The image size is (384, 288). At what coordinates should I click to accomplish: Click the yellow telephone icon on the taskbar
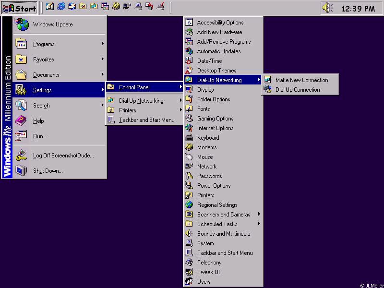(x=116, y=7)
